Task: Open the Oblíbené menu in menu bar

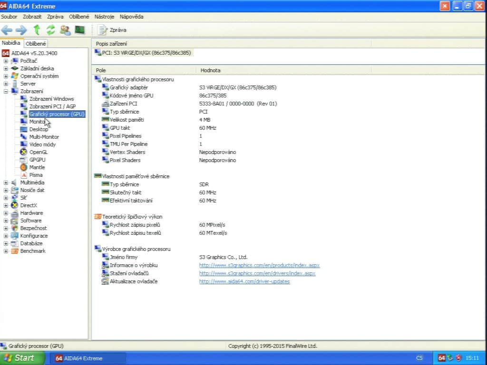Action: tap(79, 17)
